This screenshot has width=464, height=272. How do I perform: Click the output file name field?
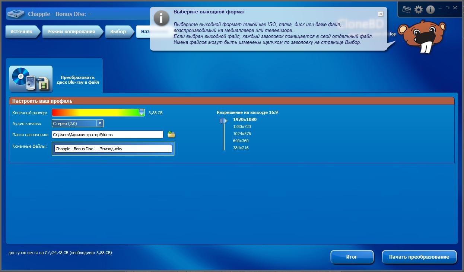pyautogui.click(x=113, y=149)
